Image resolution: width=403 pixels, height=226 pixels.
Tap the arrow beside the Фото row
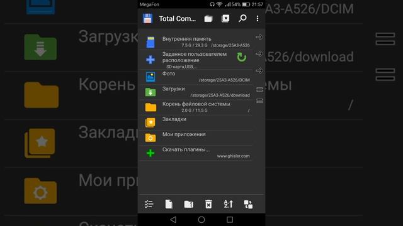(259, 70)
